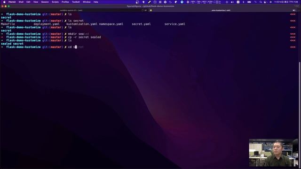Viewport: 301px width, 169px height.
Task: Click the volume icon in menu bar
Action: coord(232,2)
